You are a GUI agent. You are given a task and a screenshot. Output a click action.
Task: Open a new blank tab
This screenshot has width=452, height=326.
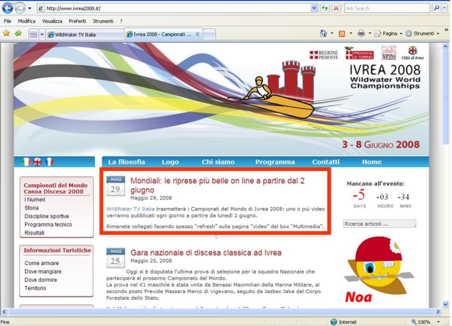point(210,35)
